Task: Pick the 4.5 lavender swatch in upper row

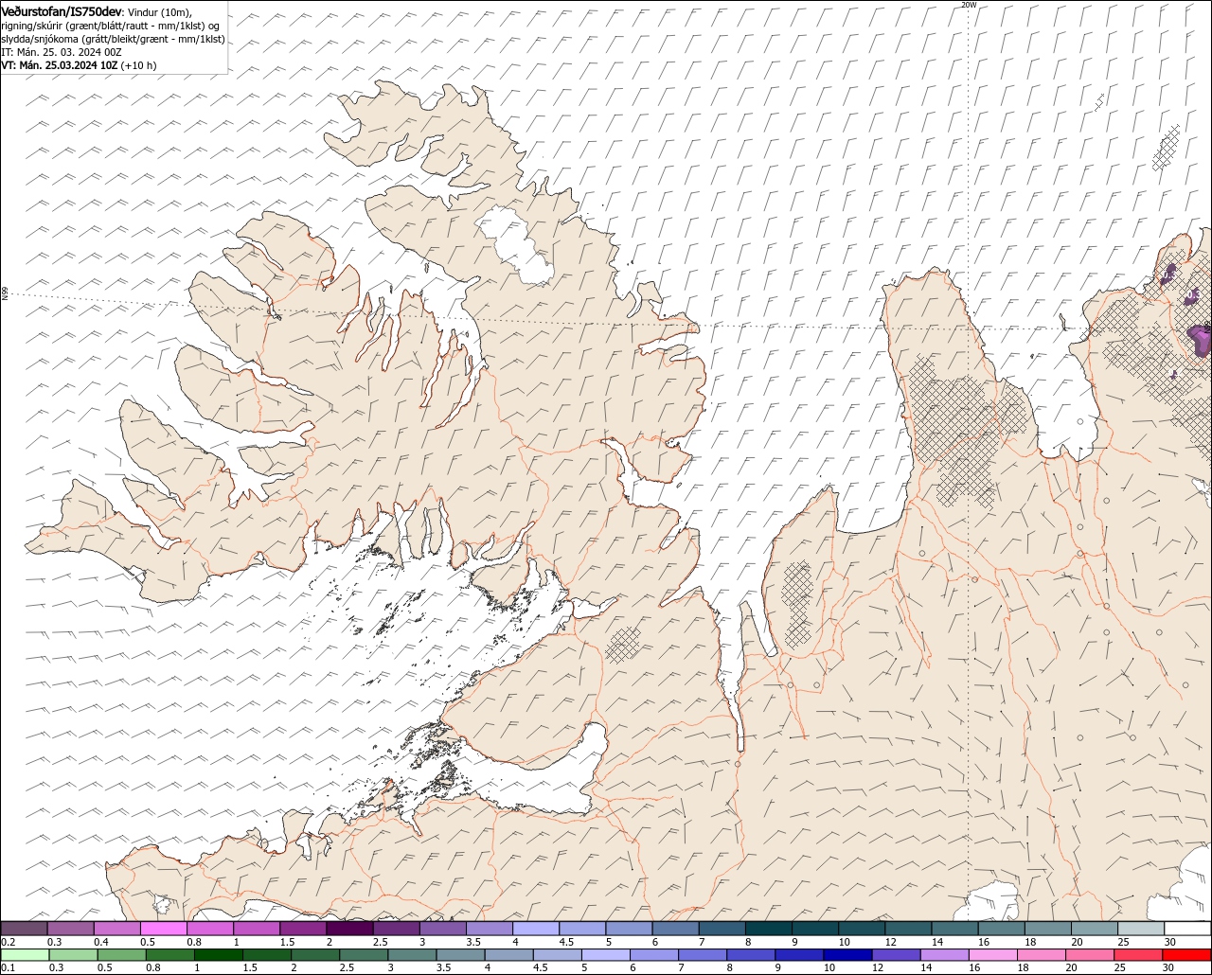Action: (x=582, y=929)
